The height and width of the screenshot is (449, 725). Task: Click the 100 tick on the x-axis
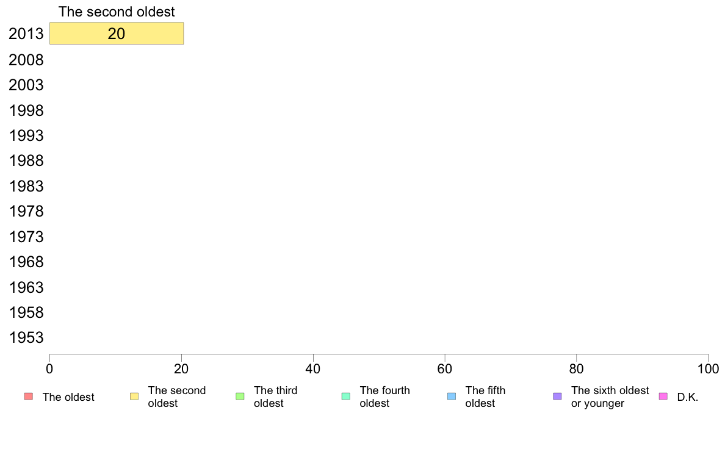[708, 368]
